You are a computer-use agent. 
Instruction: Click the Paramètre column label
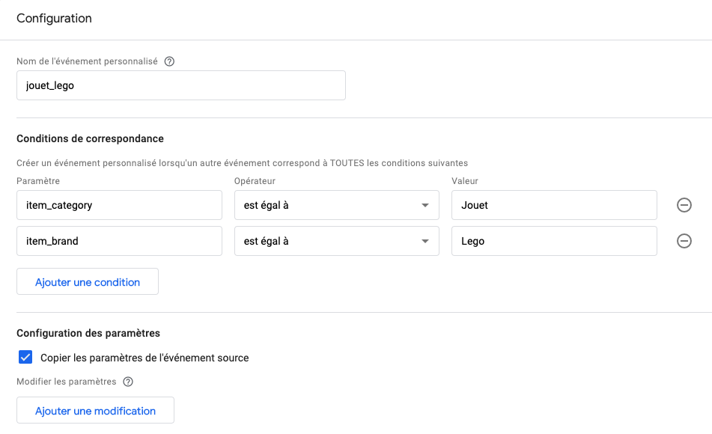tap(38, 180)
